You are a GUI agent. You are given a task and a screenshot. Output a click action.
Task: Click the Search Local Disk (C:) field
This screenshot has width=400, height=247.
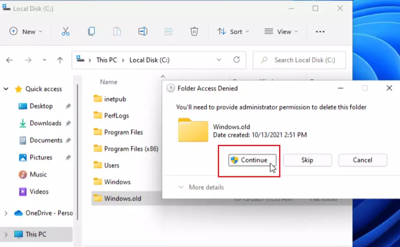coord(299,60)
